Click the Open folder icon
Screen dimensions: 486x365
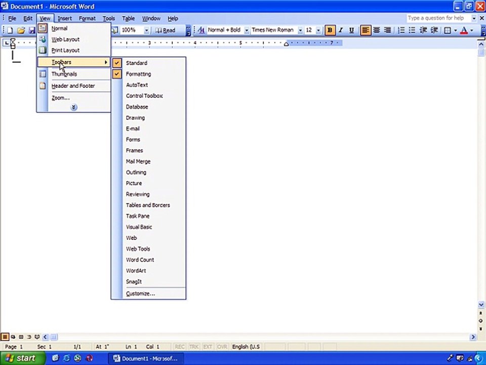click(21, 30)
